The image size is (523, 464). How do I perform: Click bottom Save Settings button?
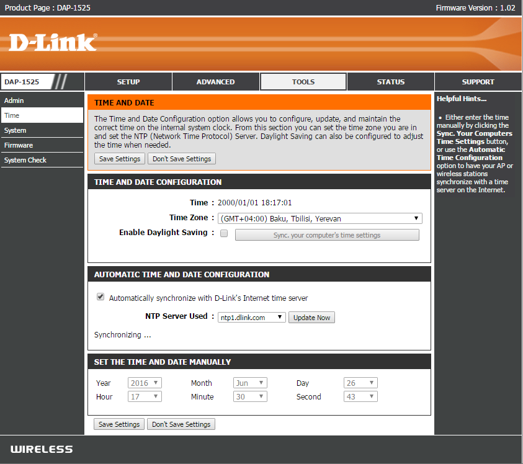click(119, 424)
